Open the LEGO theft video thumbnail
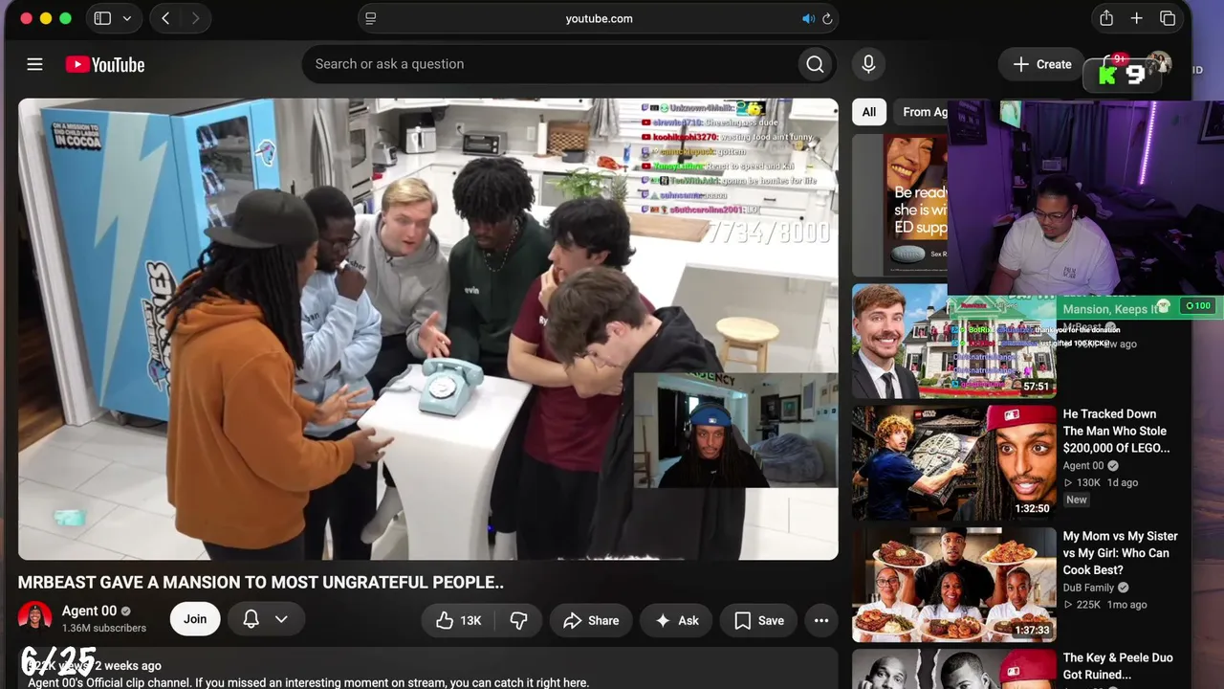 pyautogui.click(x=954, y=463)
